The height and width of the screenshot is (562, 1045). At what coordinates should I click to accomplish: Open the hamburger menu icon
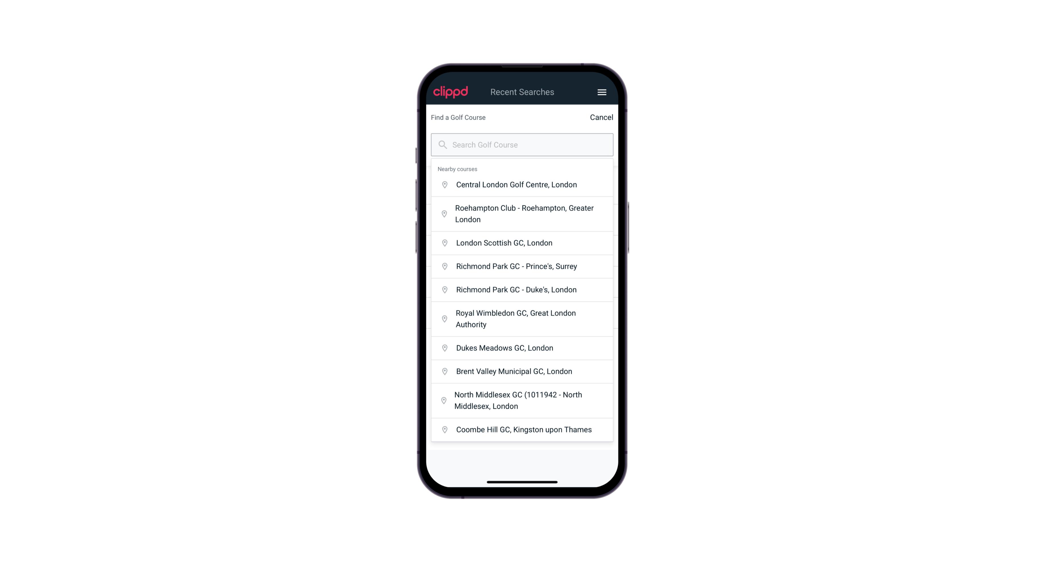[x=601, y=92]
